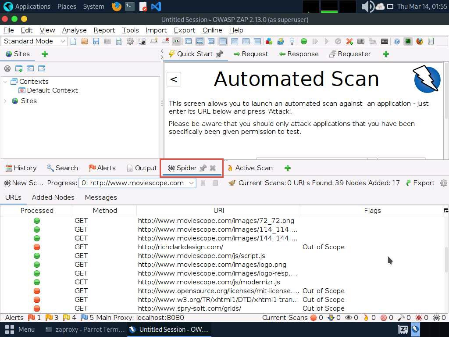Screen dimensions: 449x337
Task: Click the green record/break circle toolbar icon
Action: point(303,41)
